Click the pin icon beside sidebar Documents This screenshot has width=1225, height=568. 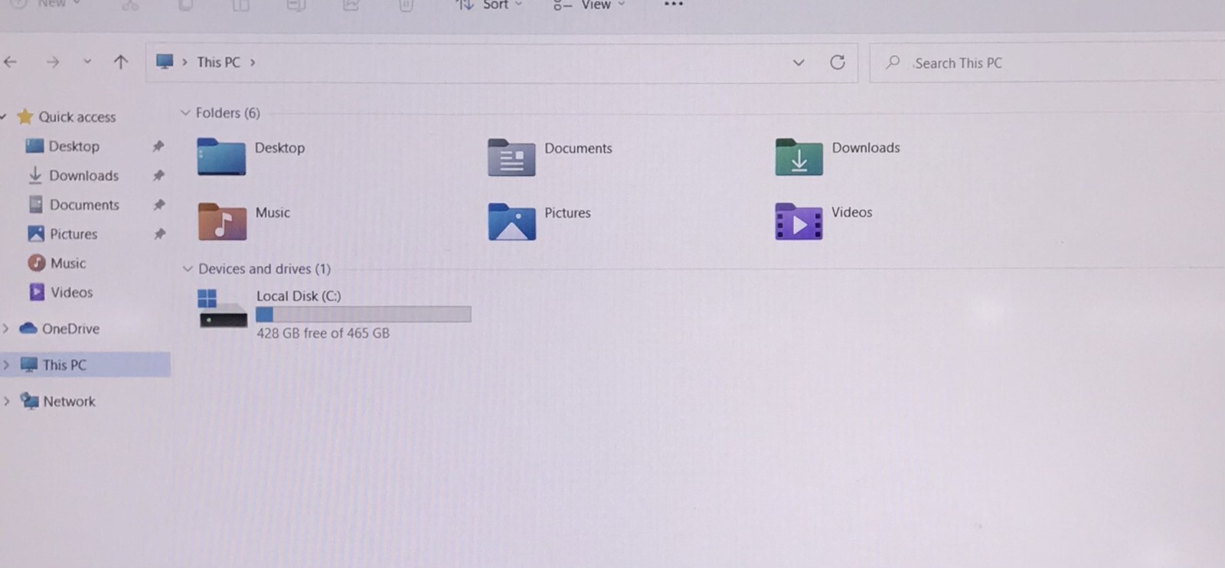coord(158,204)
